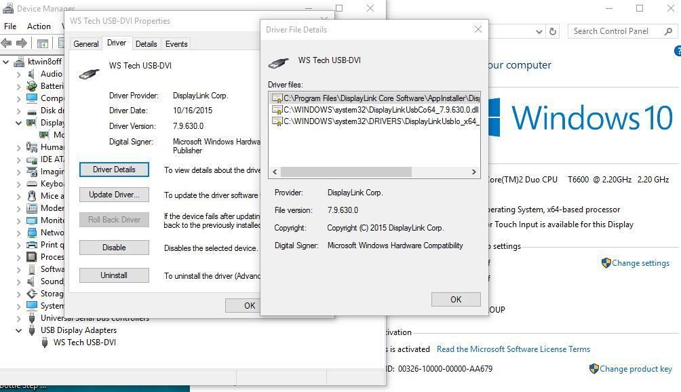The height and width of the screenshot is (392, 681).
Task: Click the Roll Back Driver button
Action: click(114, 220)
